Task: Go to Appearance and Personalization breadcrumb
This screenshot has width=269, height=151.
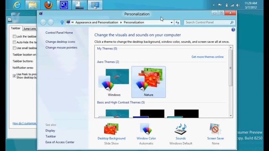Action: 97,22
